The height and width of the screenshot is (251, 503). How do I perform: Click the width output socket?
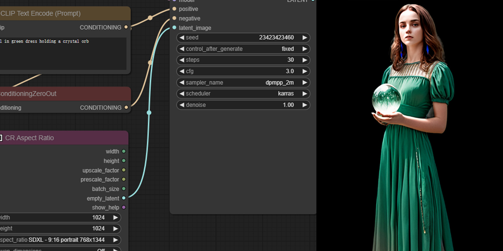point(124,151)
